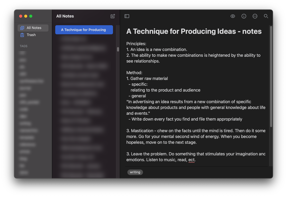Click the misspelled word 'ect'
287x197 pixels.
[x=191, y=160]
